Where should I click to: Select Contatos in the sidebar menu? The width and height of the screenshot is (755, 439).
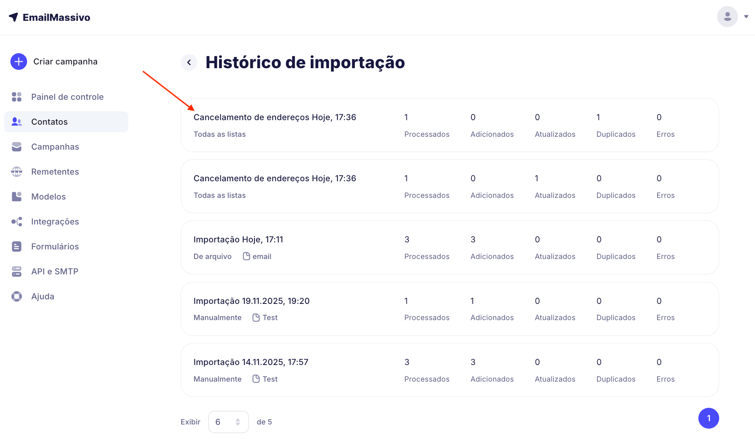click(49, 122)
